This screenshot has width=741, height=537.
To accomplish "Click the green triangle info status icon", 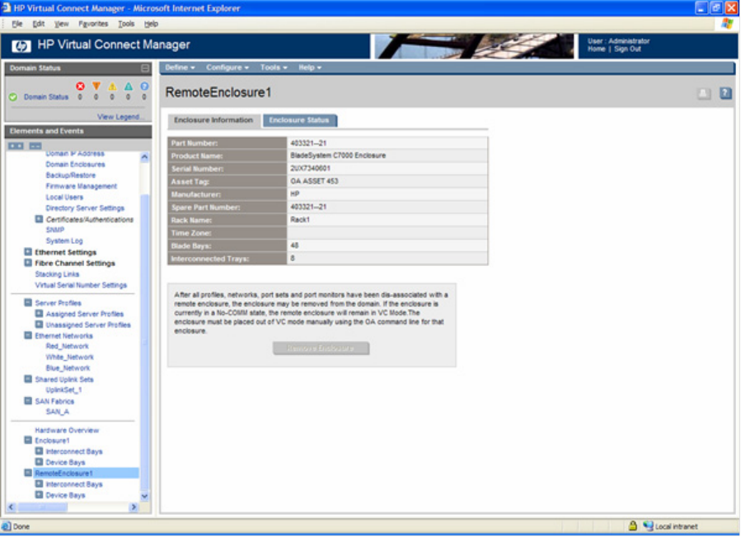I will (x=129, y=86).
